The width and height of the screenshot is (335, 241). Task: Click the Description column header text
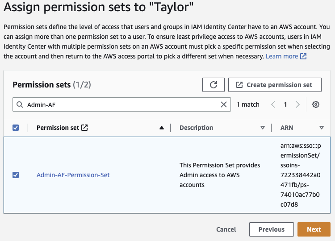pyautogui.click(x=196, y=128)
